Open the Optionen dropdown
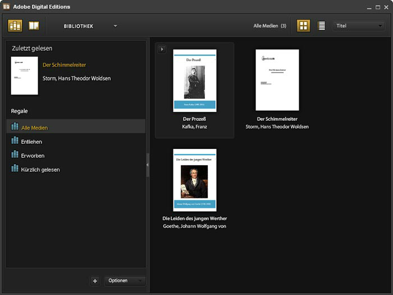The height and width of the screenshot is (295, 393). click(125, 280)
